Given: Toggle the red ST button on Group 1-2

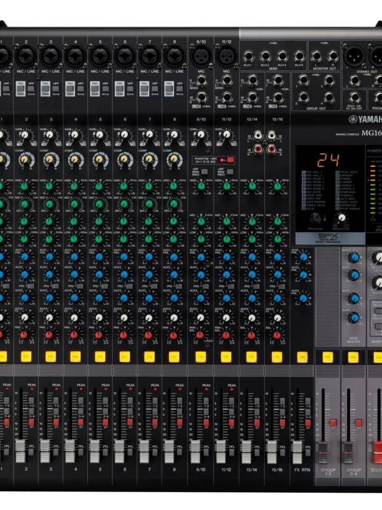Looking at the screenshot, I should tap(334, 423).
